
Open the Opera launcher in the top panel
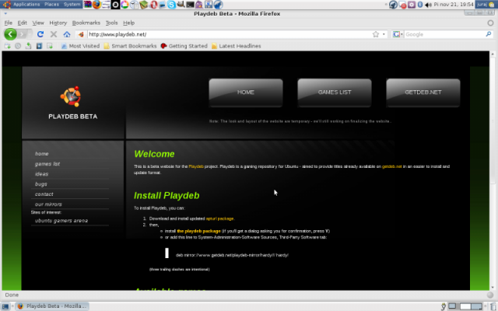click(154, 5)
